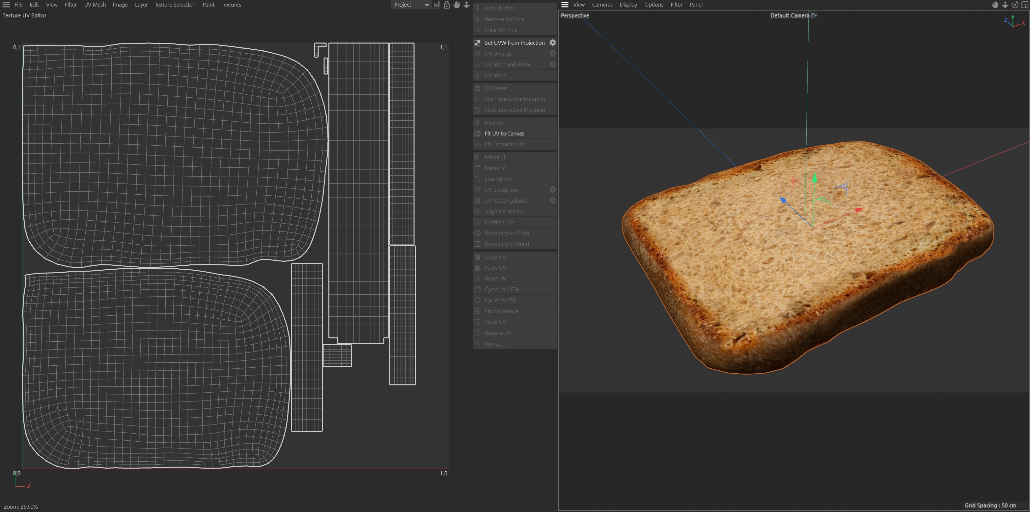1030x512 pixels.
Task: Open the Perspective viewport hamburger menu
Action: pos(565,5)
